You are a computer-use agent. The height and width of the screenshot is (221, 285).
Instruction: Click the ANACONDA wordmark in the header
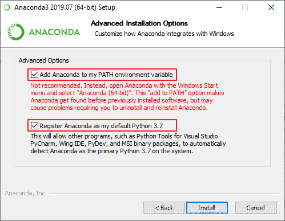click(x=54, y=32)
